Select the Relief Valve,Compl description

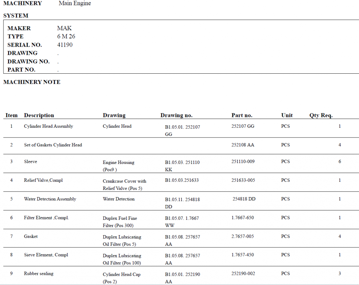click(x=43, y=180)
